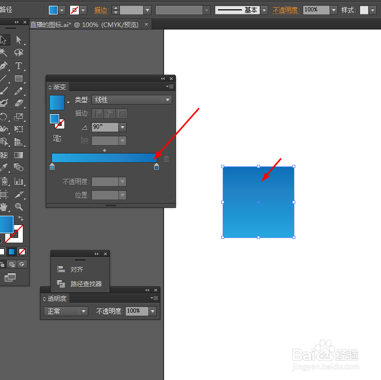Select the Type tool
Image resolution: width=381 pixels, height=380 pixels.
tap(19, 65)
